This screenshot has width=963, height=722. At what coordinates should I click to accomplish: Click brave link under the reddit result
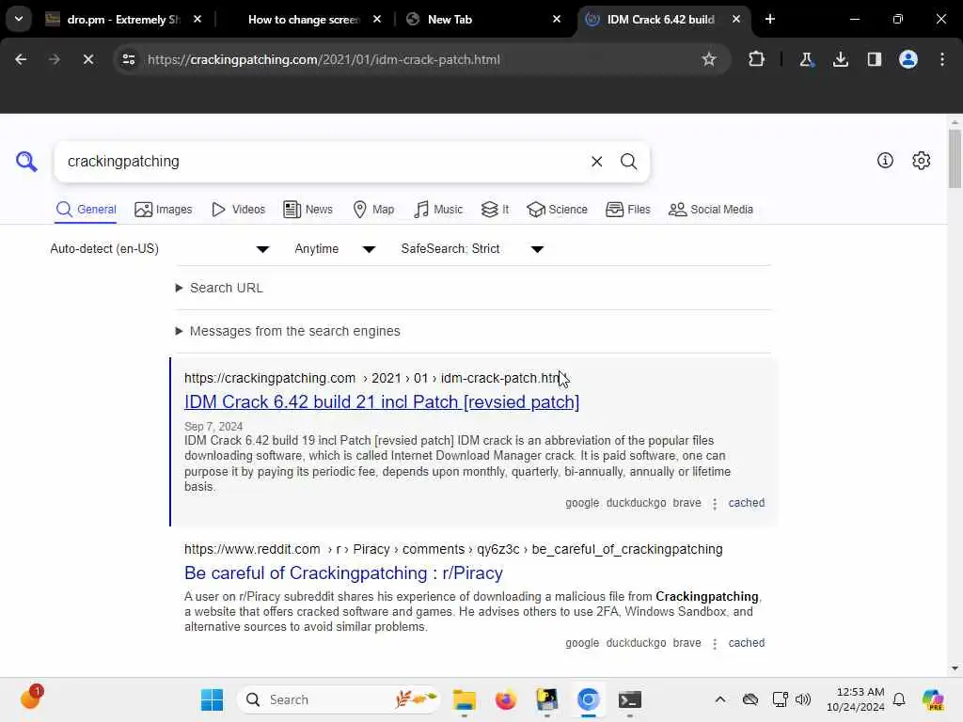687,643
